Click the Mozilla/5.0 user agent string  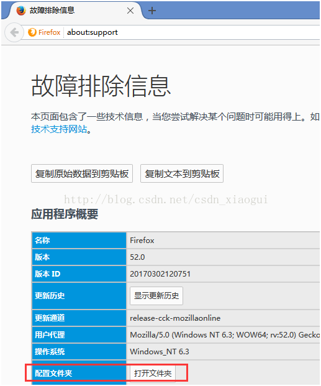(x=225, y=335)
